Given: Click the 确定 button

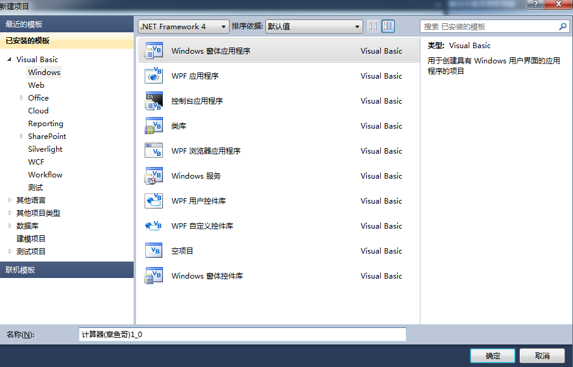Looking at the screenshot, I should point(492,355).
